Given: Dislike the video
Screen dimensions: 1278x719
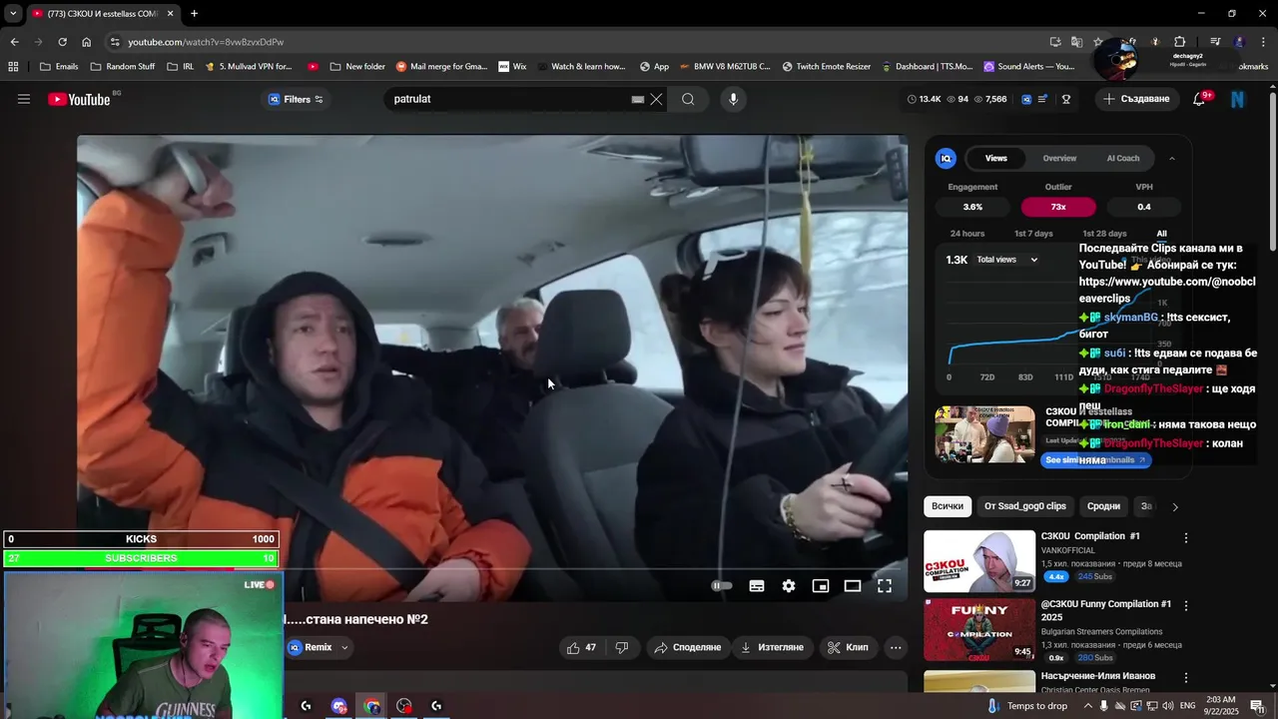Looking at the screenshot, I should coord(622,647).
